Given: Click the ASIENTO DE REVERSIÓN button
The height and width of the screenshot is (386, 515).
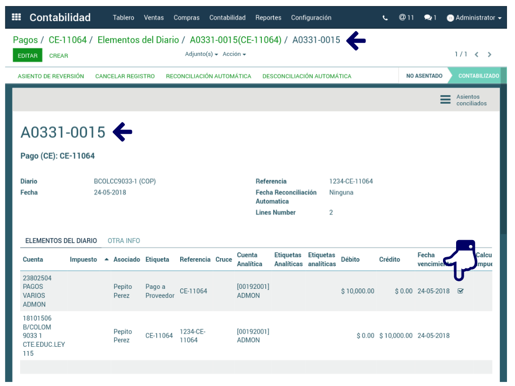Looking at the screenshot, I should pos(51,76).
